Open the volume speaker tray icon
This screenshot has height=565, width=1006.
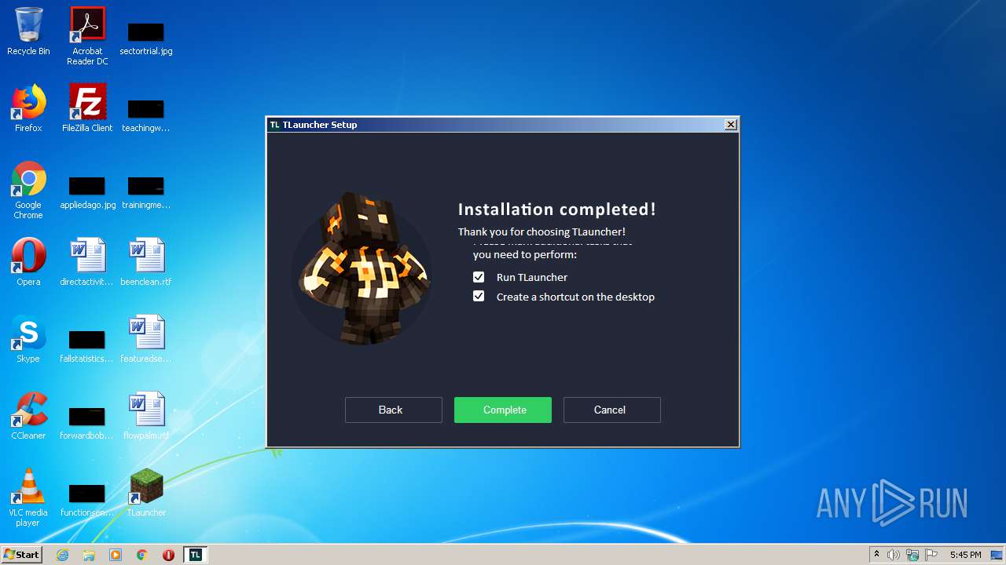894,555
